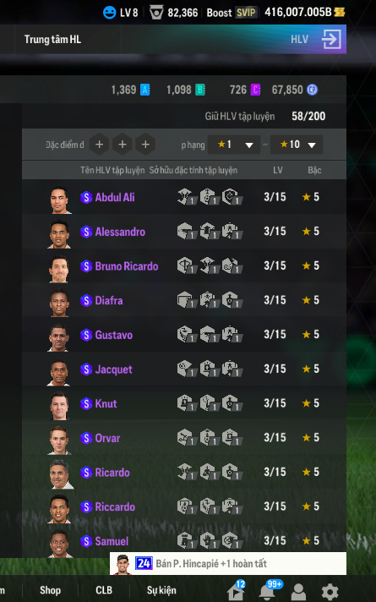
Task: Click the CP coin icon beside 67,850
Action: (312, 90)
